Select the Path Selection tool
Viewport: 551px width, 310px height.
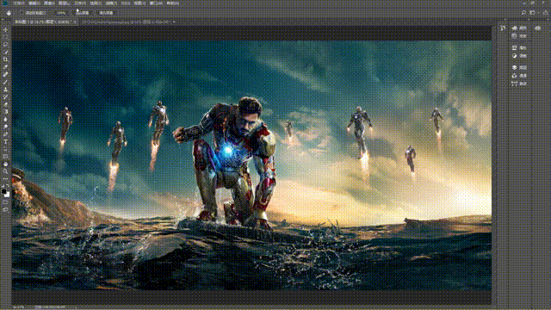point(5,149)
